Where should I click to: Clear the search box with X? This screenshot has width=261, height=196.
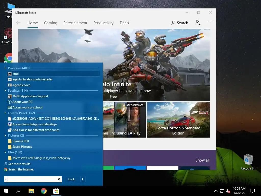click(x=59, y=179)
